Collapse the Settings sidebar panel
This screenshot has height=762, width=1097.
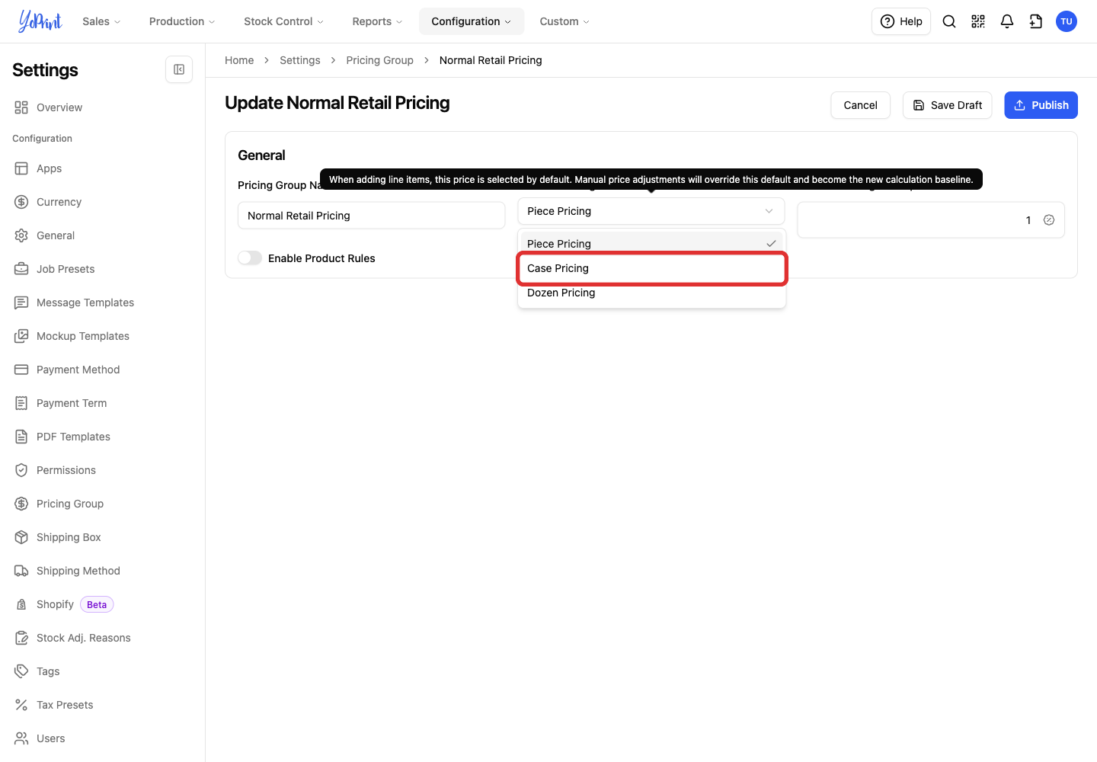pyautogui.click(x=179, y=69)
